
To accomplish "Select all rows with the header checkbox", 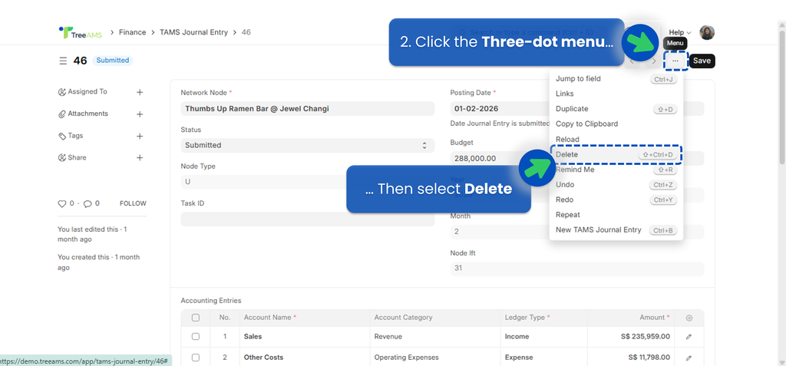I will click(196, 318).
